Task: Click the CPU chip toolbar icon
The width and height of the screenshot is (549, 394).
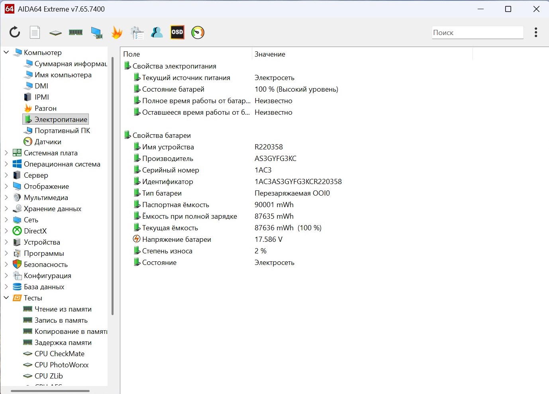Action: [55, 33]
